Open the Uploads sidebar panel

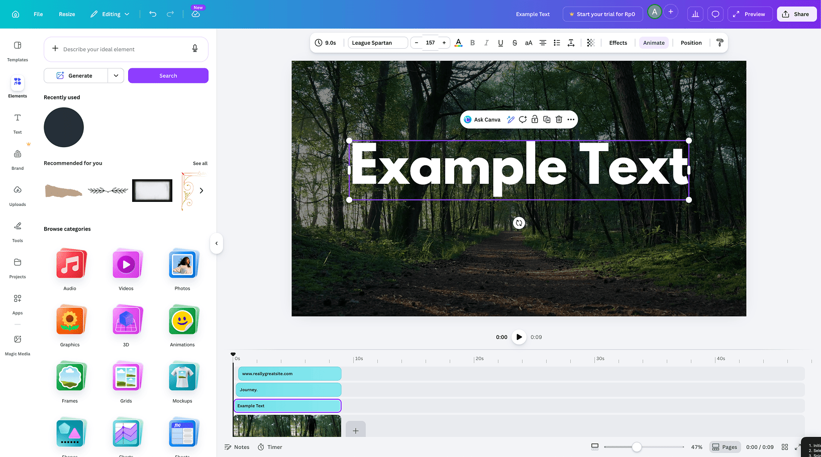18,194
